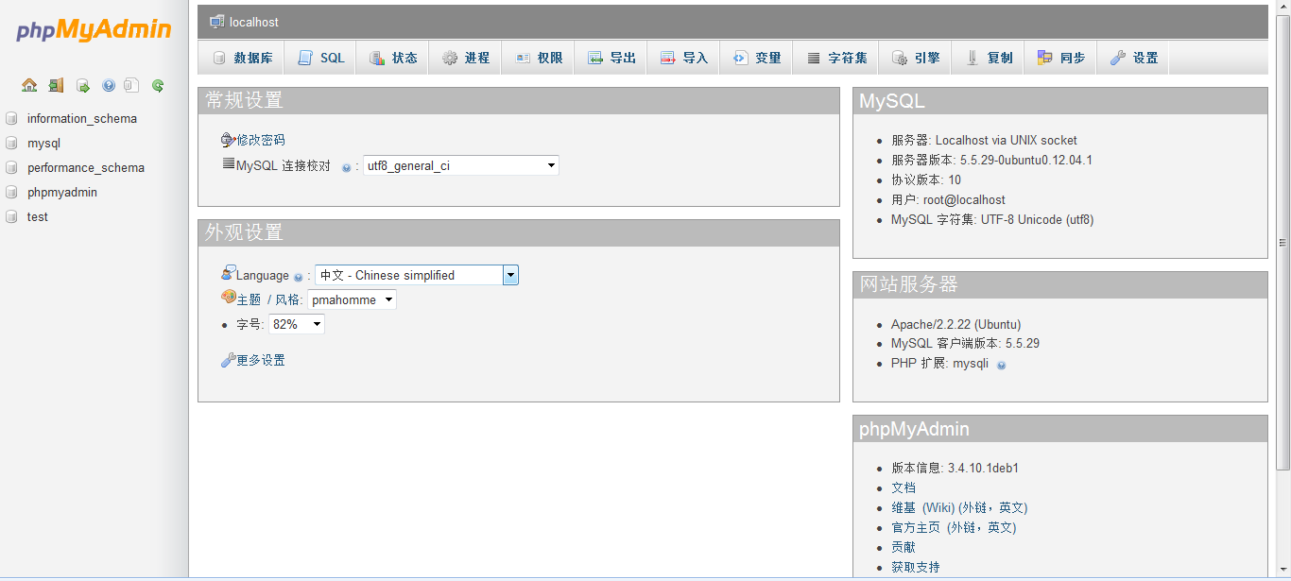Screen dimensions: 1291x581
Task: Open the 引擎 tab
Action: coord(916,58)
